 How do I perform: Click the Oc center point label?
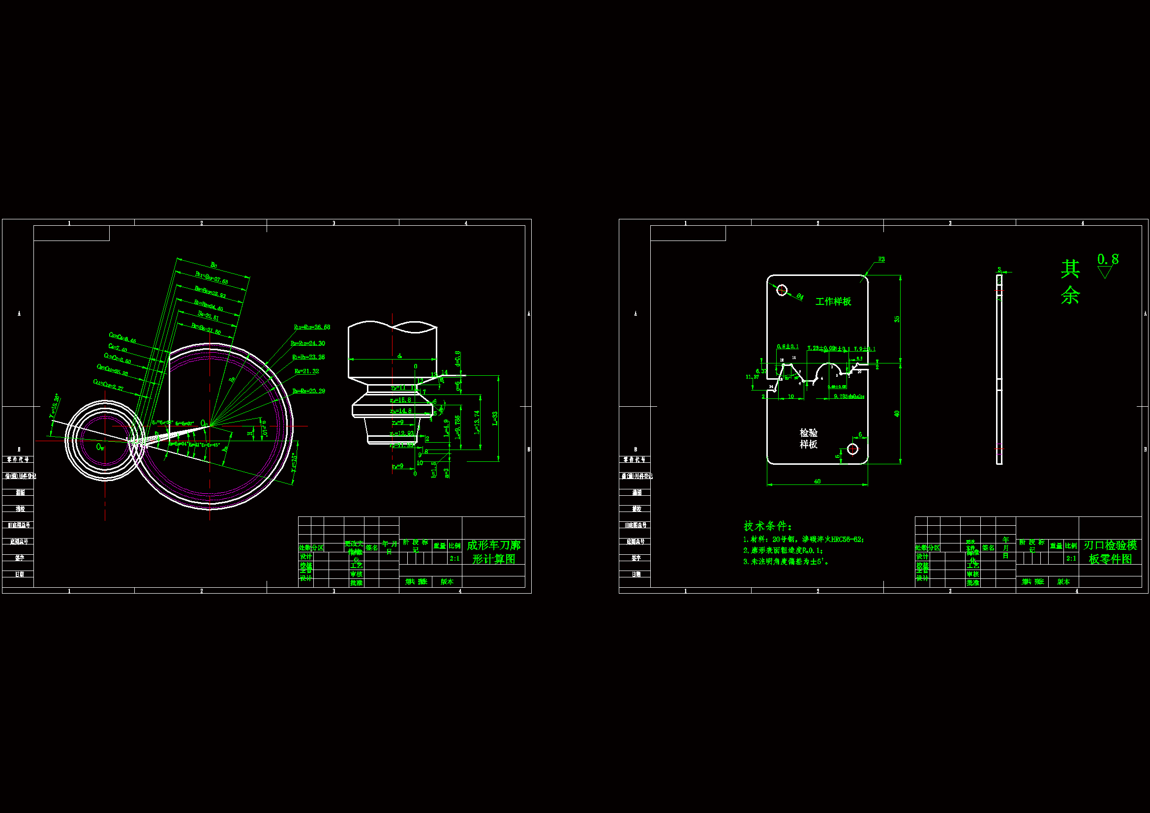(204, 423)
